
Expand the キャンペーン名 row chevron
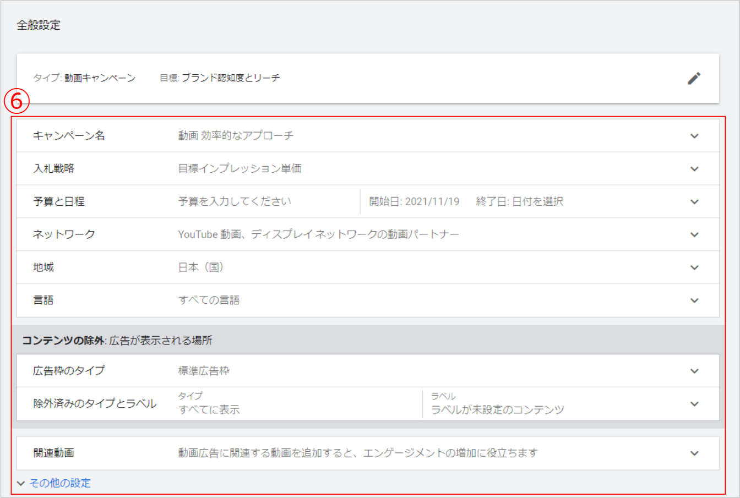pyautogui.click(x=694, y=136)
